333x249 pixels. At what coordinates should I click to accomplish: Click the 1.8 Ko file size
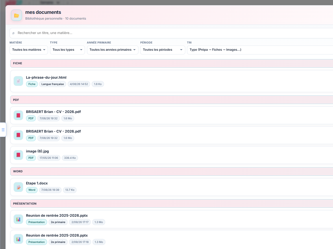98,84
